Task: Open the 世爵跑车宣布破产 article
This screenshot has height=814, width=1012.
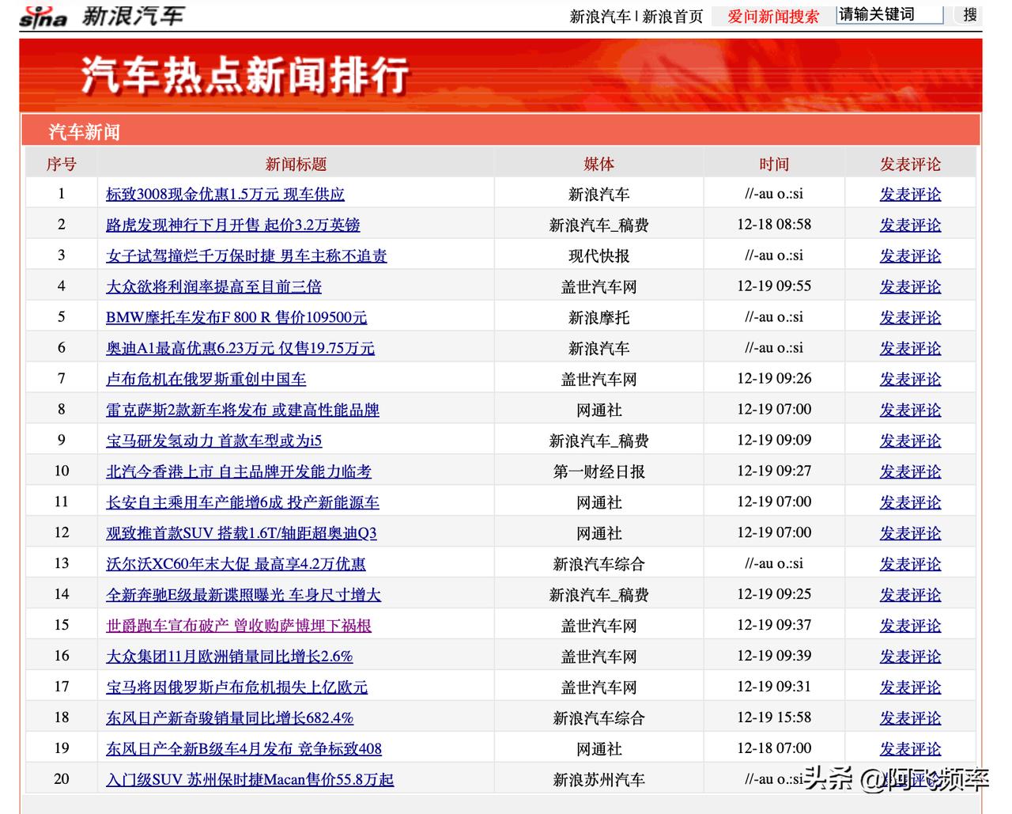Action: [x=240, y=625]
